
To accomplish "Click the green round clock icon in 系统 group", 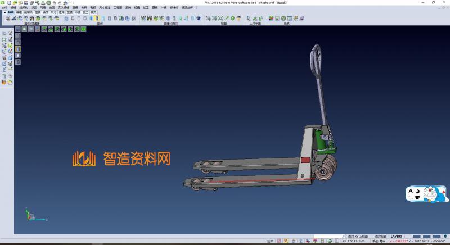I will click(x=283, y=19).
